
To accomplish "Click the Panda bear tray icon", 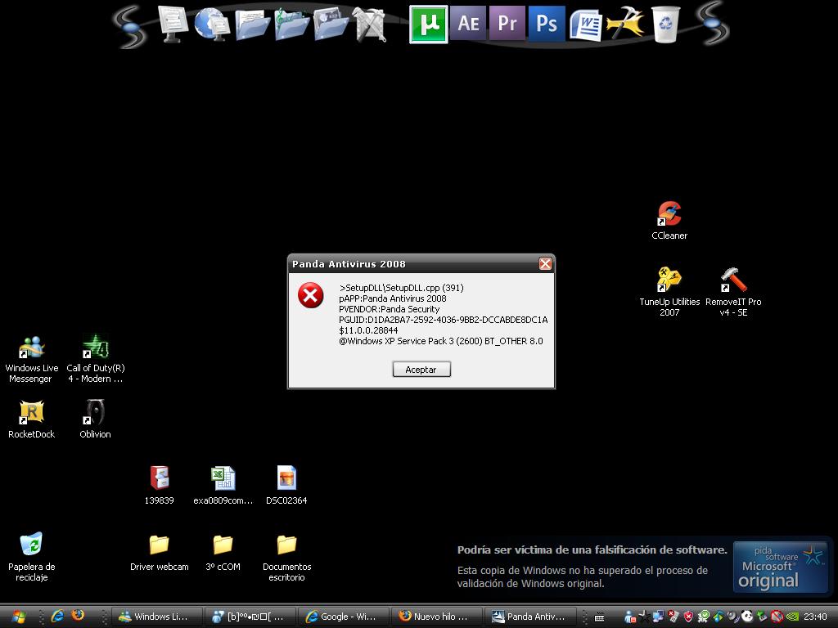I will pos(747,617).
